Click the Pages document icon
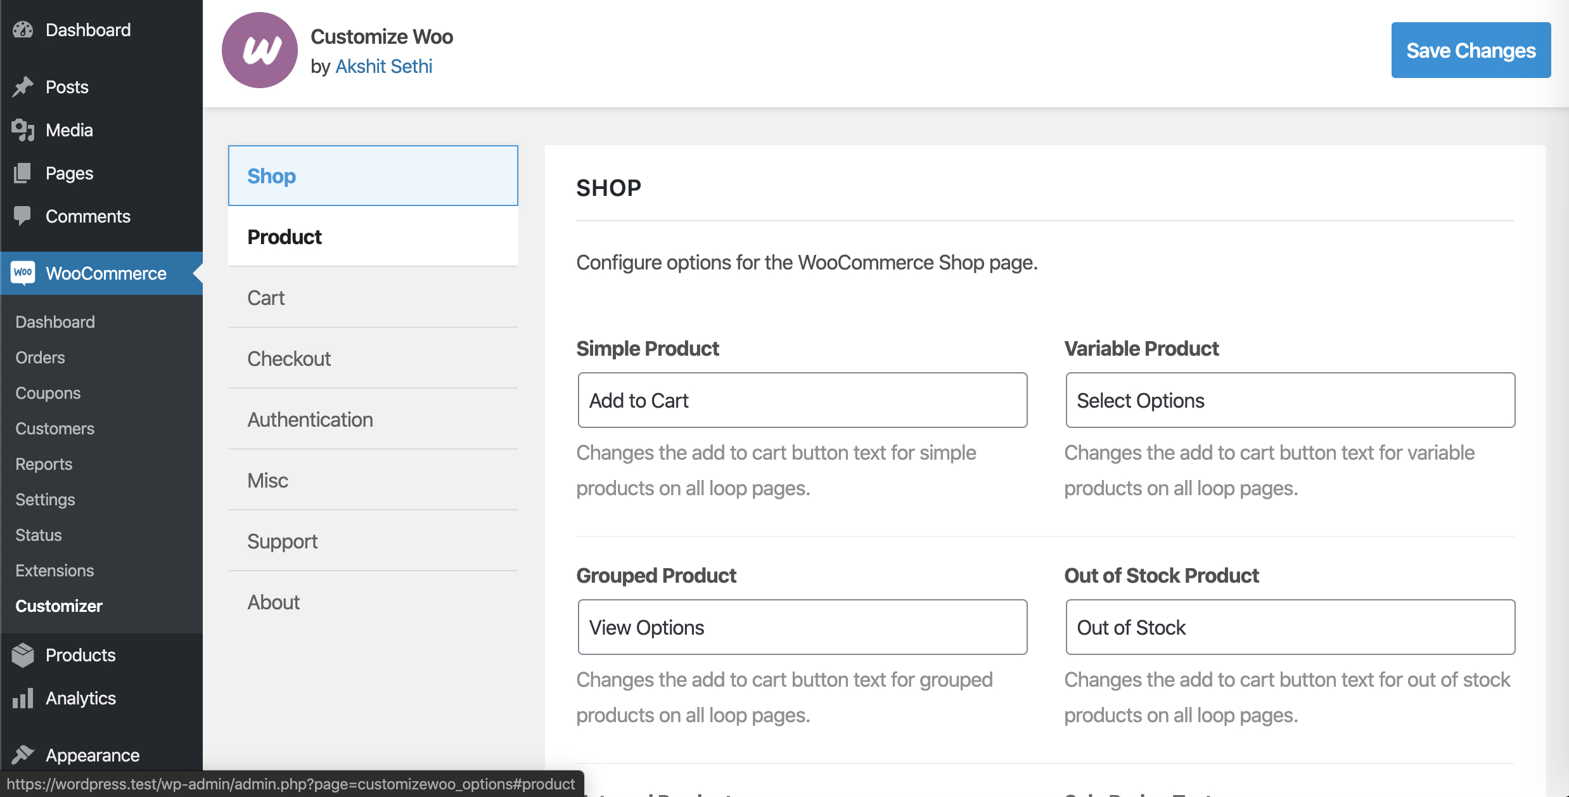The width and height of the screenshot is (1569, 797). 23,173
